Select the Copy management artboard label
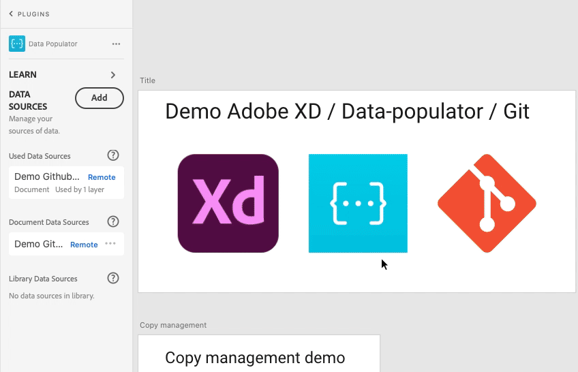 pyautogui.click(x=173, y=325)
